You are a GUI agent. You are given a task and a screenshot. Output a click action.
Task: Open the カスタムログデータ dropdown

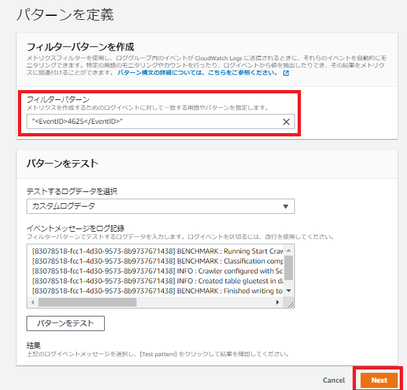(160, 206)
